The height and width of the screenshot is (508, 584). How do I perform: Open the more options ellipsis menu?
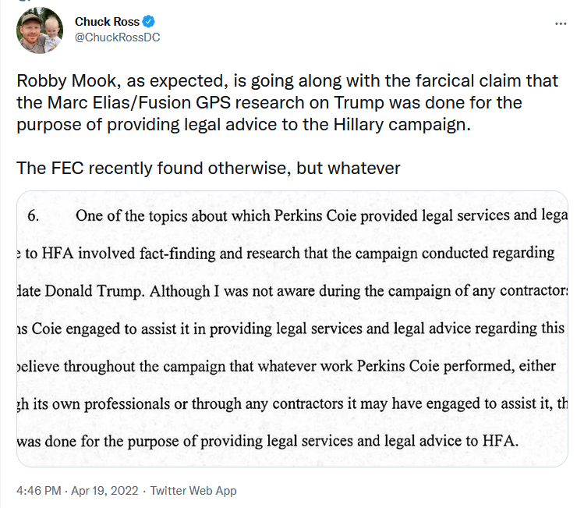tap(560, 23)
